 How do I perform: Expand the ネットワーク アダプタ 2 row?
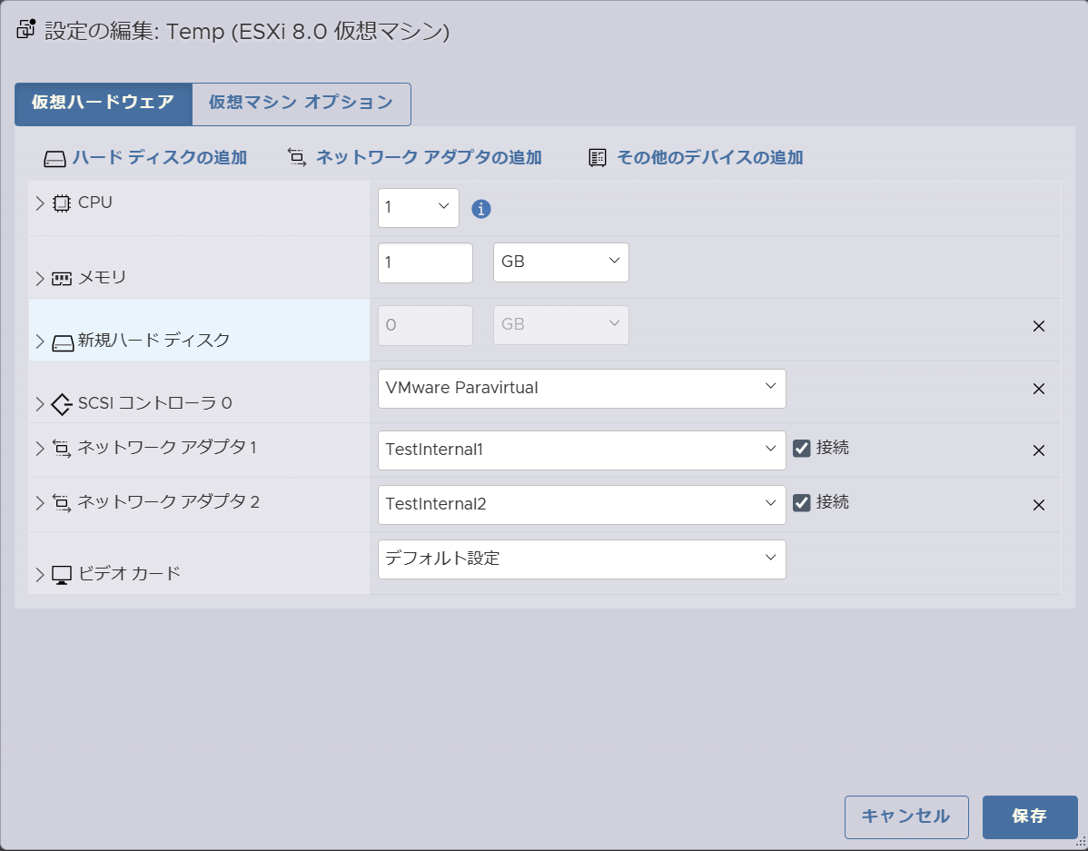(x=40, y=502)
